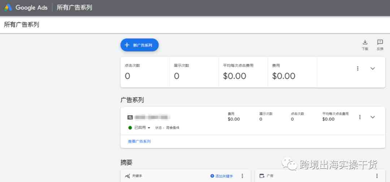Click the 摘要 section heading
This screenshot has height=182, width=390.
(126, 163)
